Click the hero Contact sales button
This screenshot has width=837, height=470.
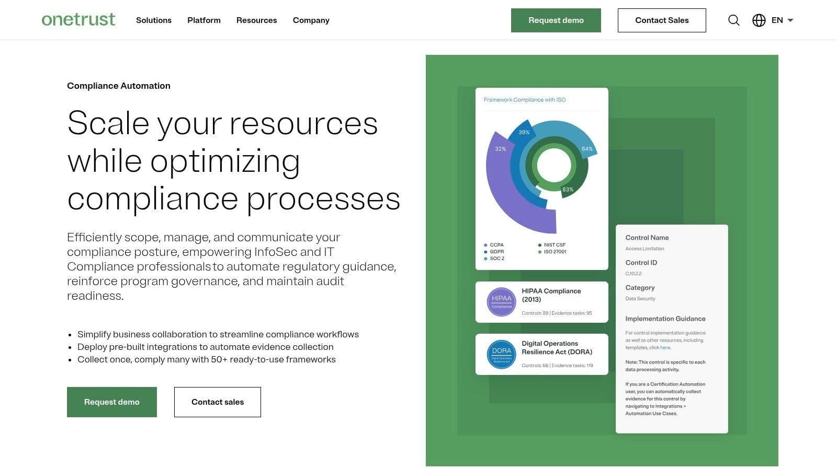(217, 402)
